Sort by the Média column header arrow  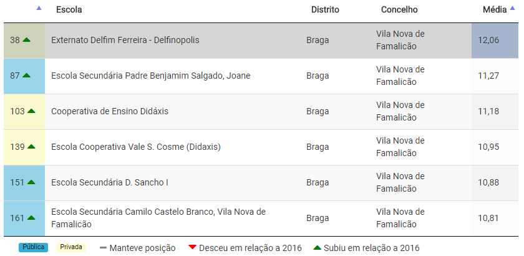pyautogui.click(x=512, y=8)
